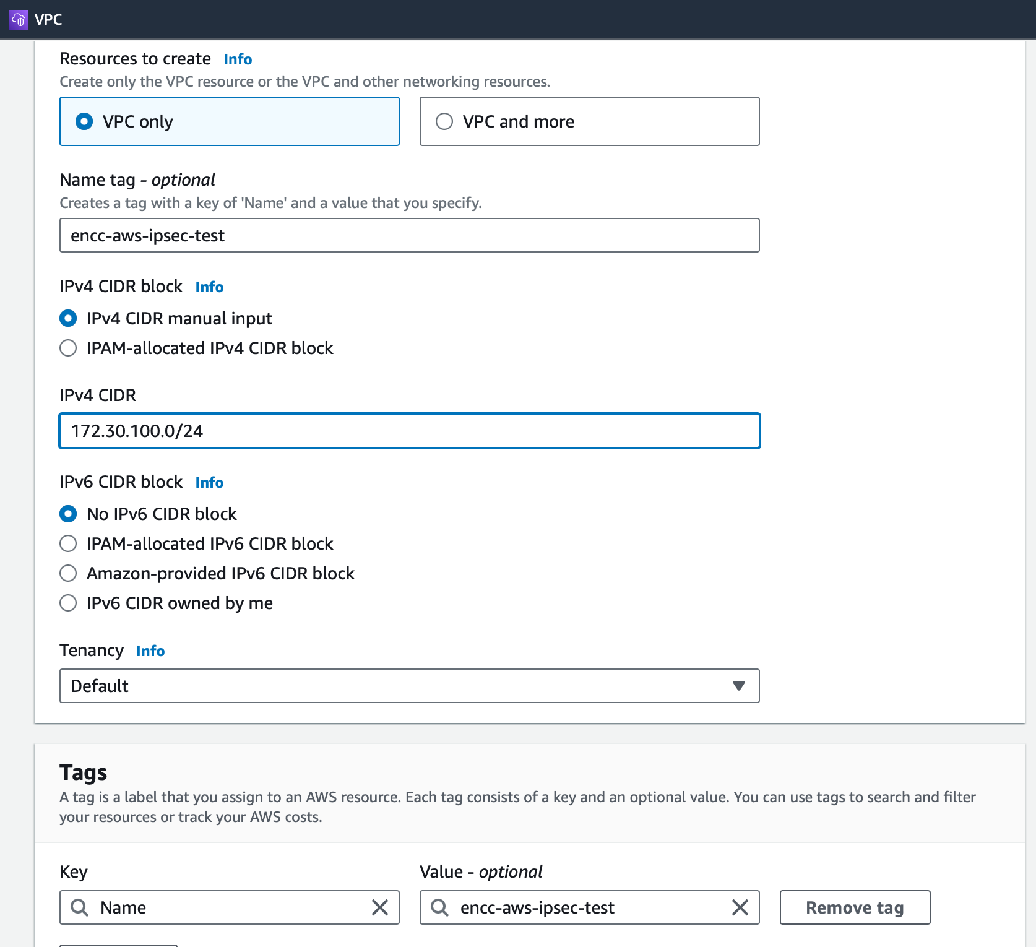The image size is (1036, 947).
Task: Select the VPC only option
Action: [230, 121]
